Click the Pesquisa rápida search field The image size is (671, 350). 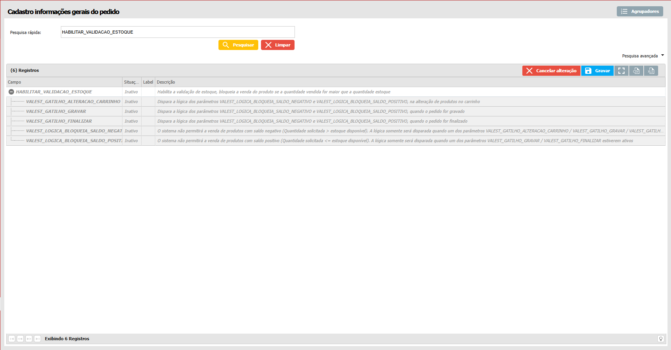(178, 32)
